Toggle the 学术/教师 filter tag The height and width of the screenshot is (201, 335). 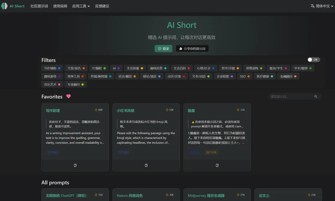pyautogui.click(x=303, y=68)
